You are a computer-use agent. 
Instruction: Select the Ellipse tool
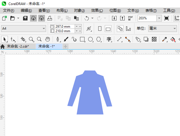(90, 39)
